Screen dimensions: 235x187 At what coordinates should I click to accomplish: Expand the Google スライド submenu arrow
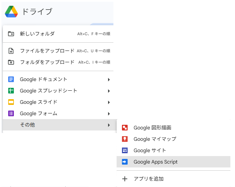point(109,102)
